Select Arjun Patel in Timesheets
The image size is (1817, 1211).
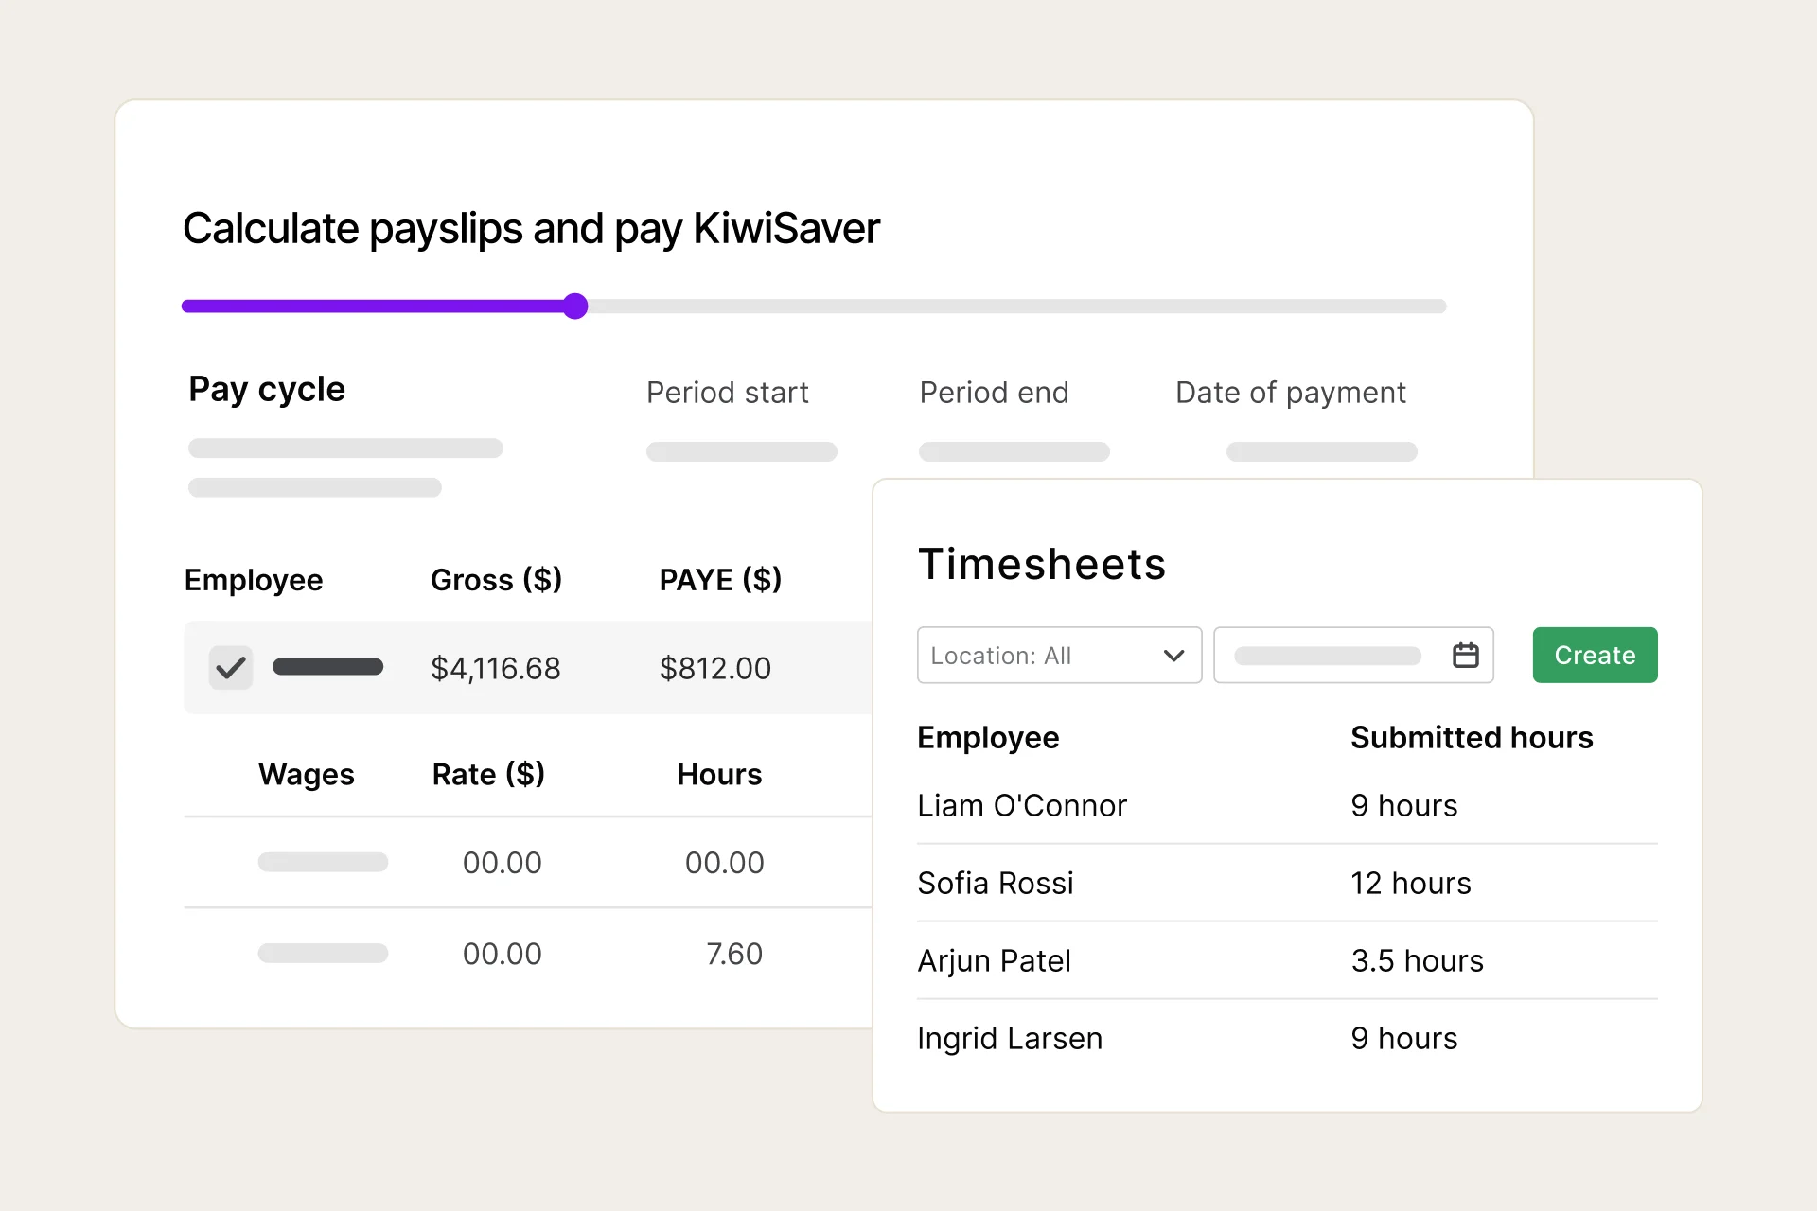994,961
